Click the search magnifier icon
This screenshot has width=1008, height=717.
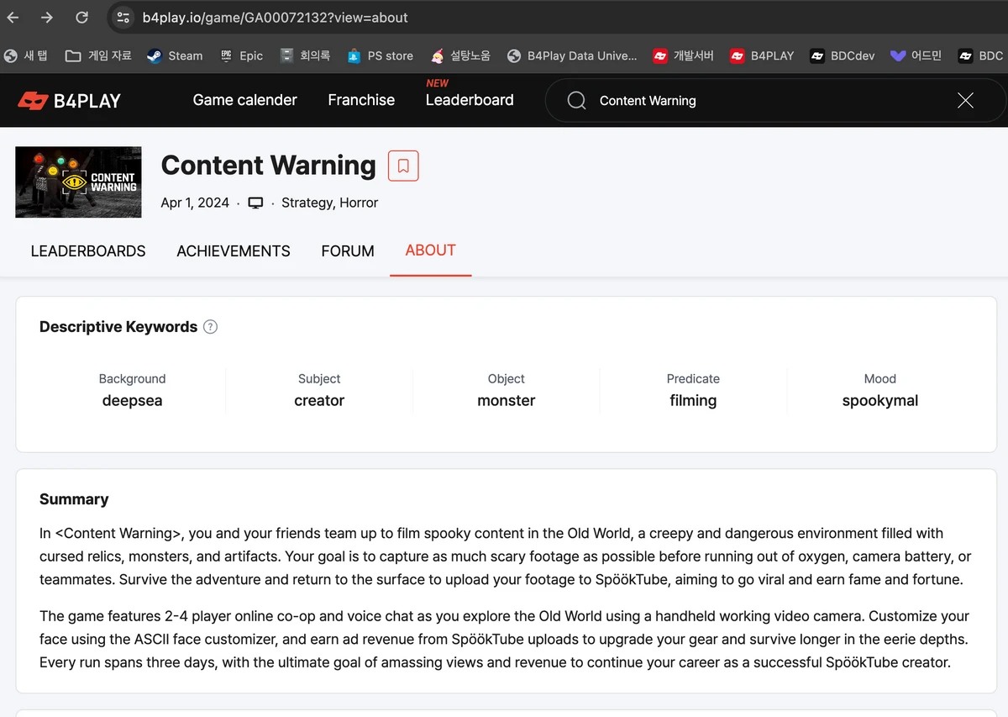[x=576, y=101]
